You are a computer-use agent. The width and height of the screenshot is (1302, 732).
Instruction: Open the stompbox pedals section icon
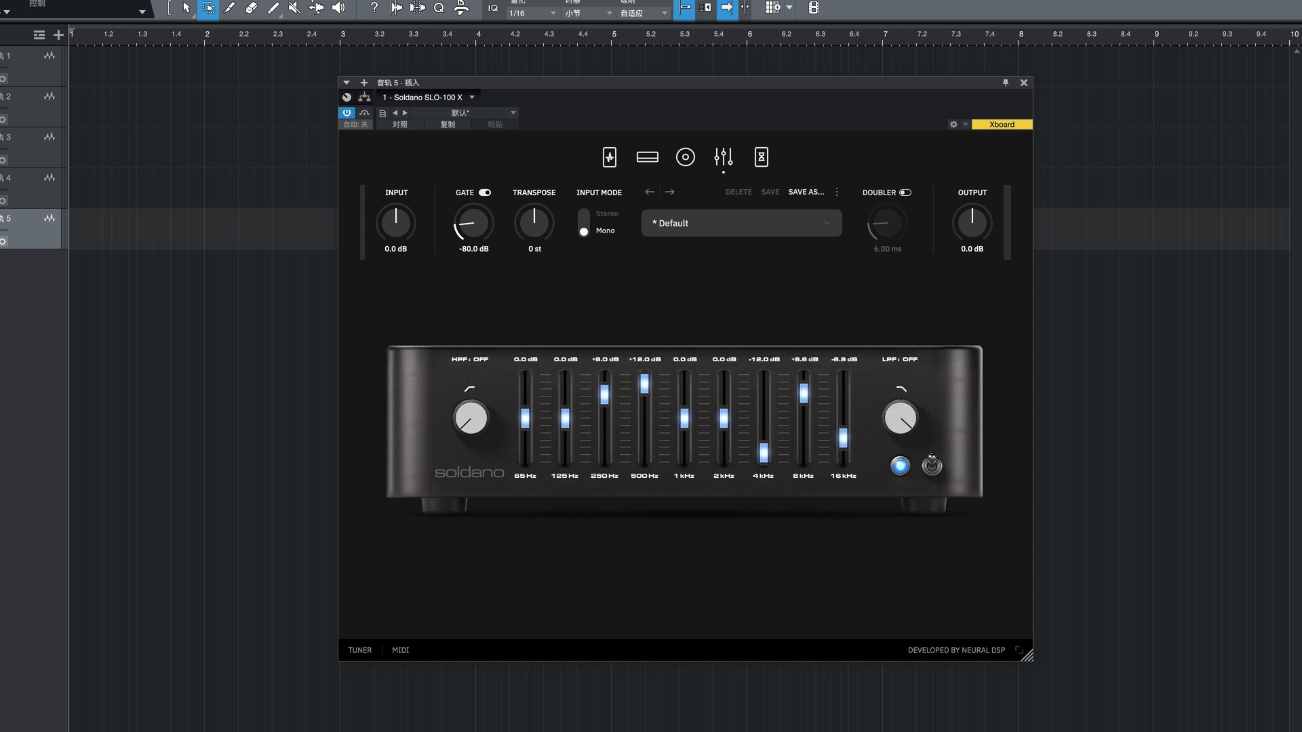click(609, 157)
